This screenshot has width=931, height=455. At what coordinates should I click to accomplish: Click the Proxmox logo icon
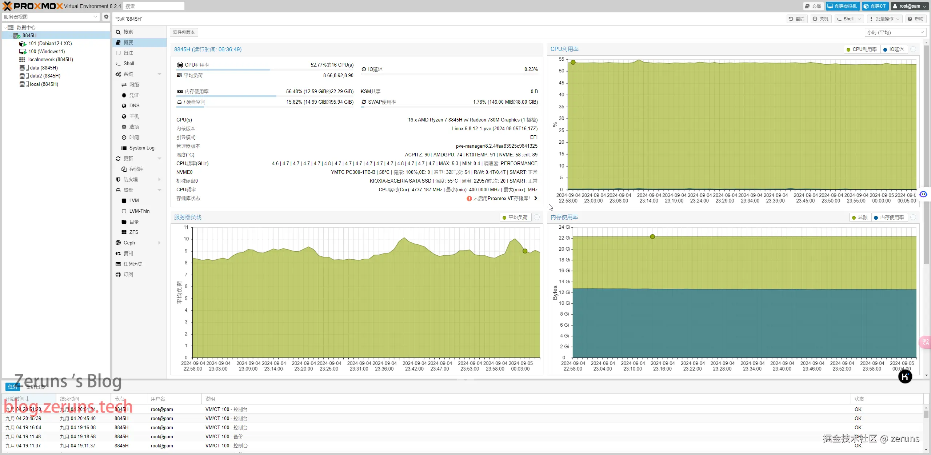[7, 6]
